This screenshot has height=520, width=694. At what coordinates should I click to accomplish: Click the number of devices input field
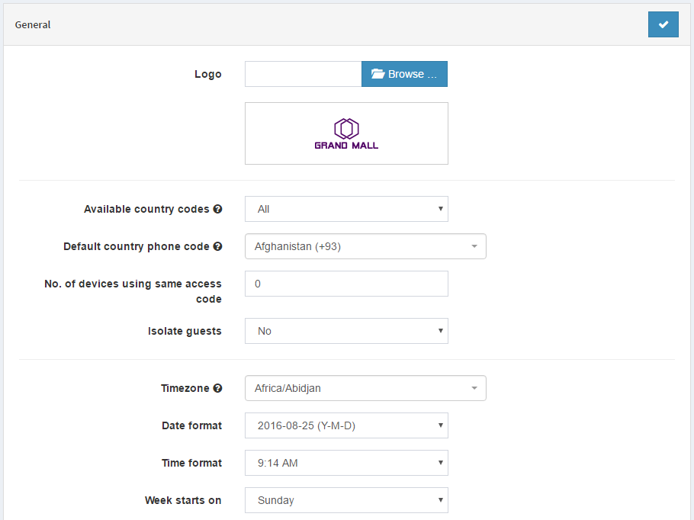[x=346, y=284]
